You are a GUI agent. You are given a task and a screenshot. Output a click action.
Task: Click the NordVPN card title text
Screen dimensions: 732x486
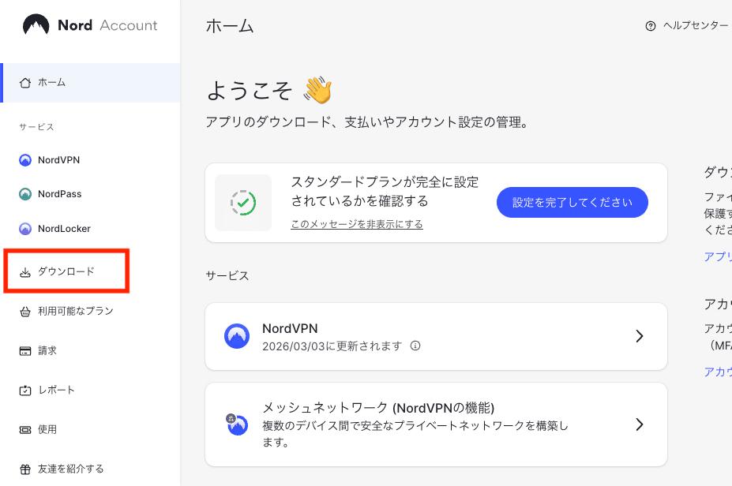[x=290, y=328]
